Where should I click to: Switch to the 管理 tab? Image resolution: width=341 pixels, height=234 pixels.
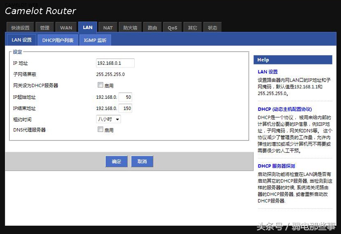coord(45,27)
